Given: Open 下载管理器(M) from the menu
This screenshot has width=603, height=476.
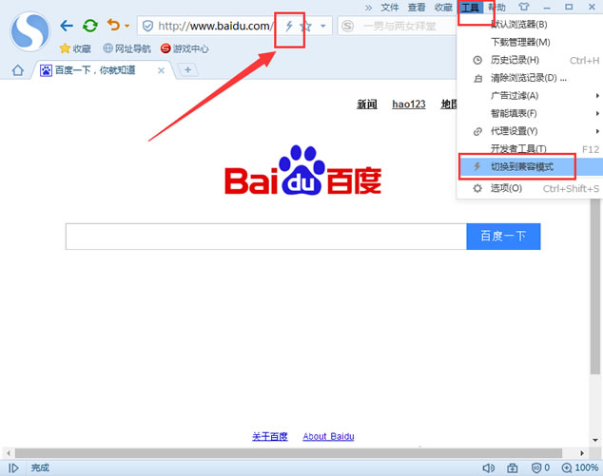Looking at the screenshot, I should [x=530, y=42].
